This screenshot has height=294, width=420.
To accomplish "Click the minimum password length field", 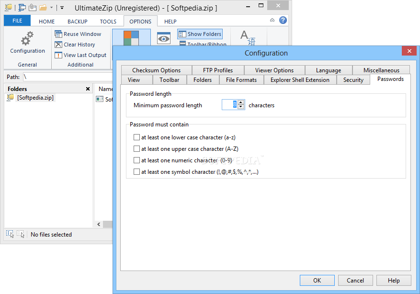I will coord(230,105).
